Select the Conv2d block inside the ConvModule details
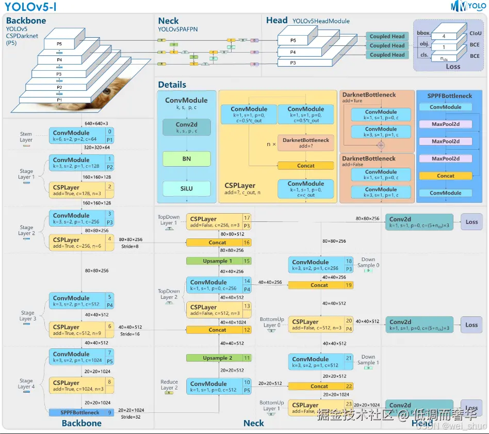This screenshot has height=434, width=489. [x=187, y=127]
